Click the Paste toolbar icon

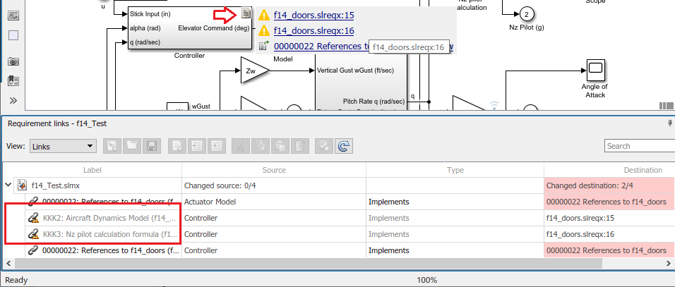(x=280, y=146)
